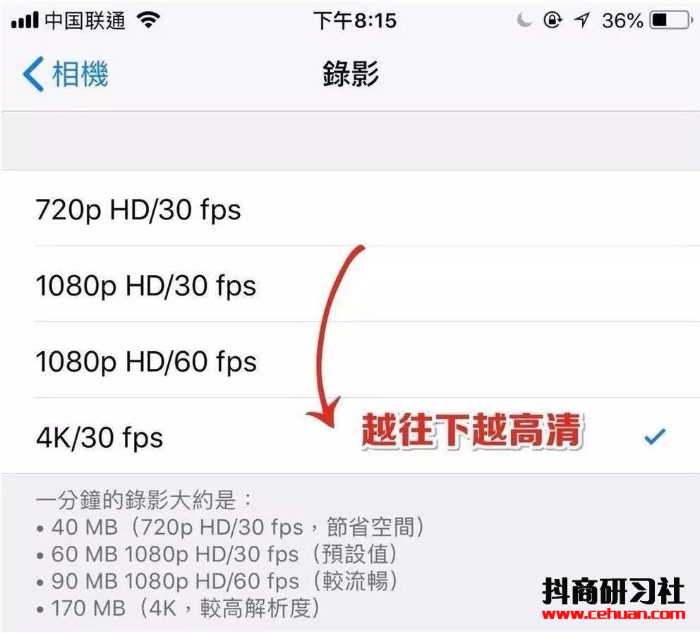Tap the 錄影 page title
Viewport: 700px width, 634px height.
point(351,73)
